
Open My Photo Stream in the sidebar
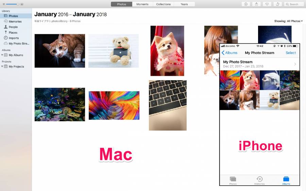click(x=16, y=44)
